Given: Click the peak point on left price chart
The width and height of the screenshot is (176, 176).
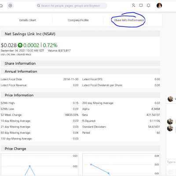Looking at the screenshot, I should (30, 166).
